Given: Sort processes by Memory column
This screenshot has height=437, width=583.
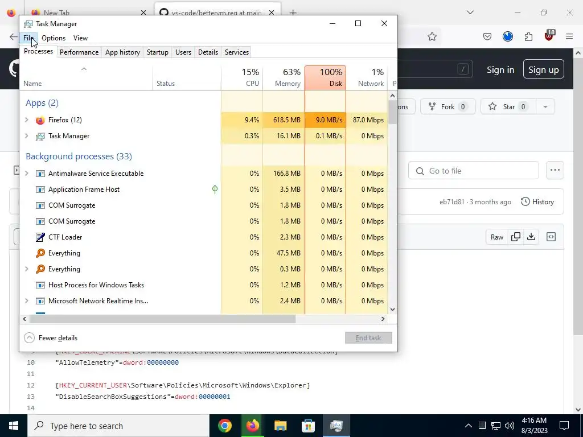Looking at the screenshot, I should click(284, 77).
